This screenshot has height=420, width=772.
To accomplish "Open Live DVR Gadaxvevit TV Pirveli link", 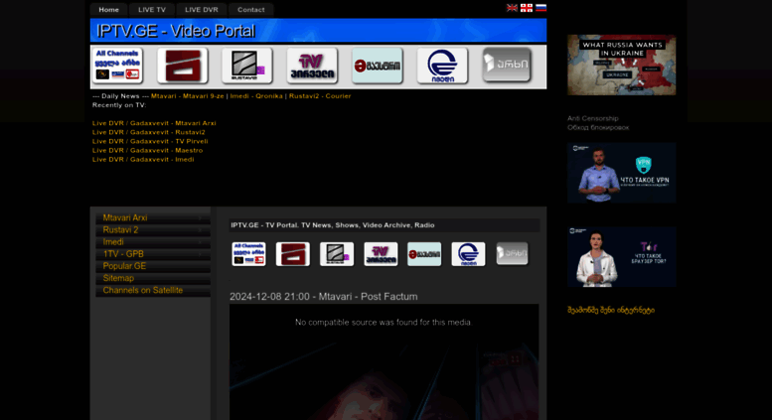I will point(150,141).
